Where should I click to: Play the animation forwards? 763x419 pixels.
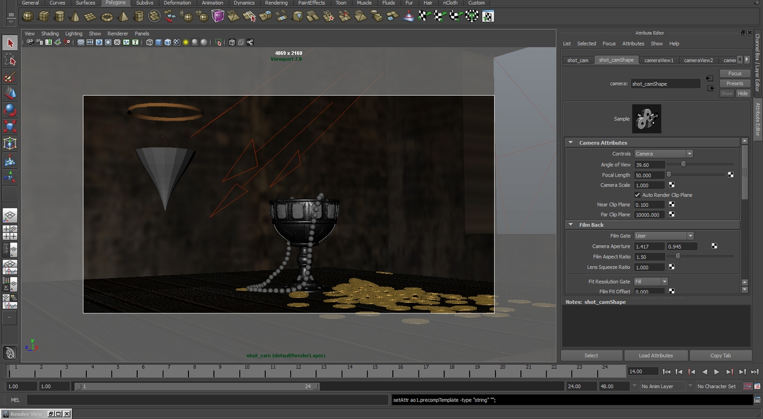click(717, 372)
